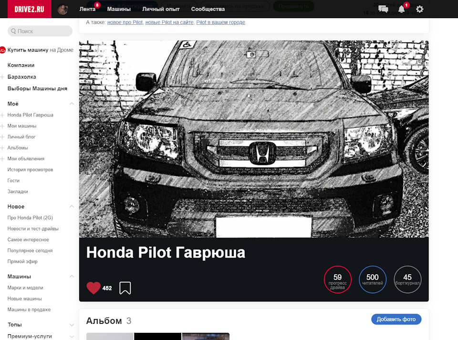Open Новости и тест-драйвы
Viewport: 458px width, 340px height.
click(33, 229)
